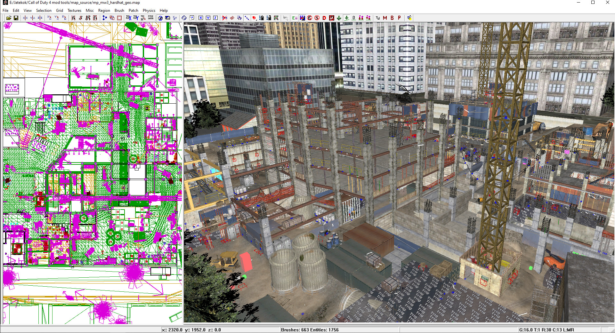This screenshot has height=333, width=615.
Task: Click the last yellow-blue cube toolbar icon
Action: pos(409,18)
